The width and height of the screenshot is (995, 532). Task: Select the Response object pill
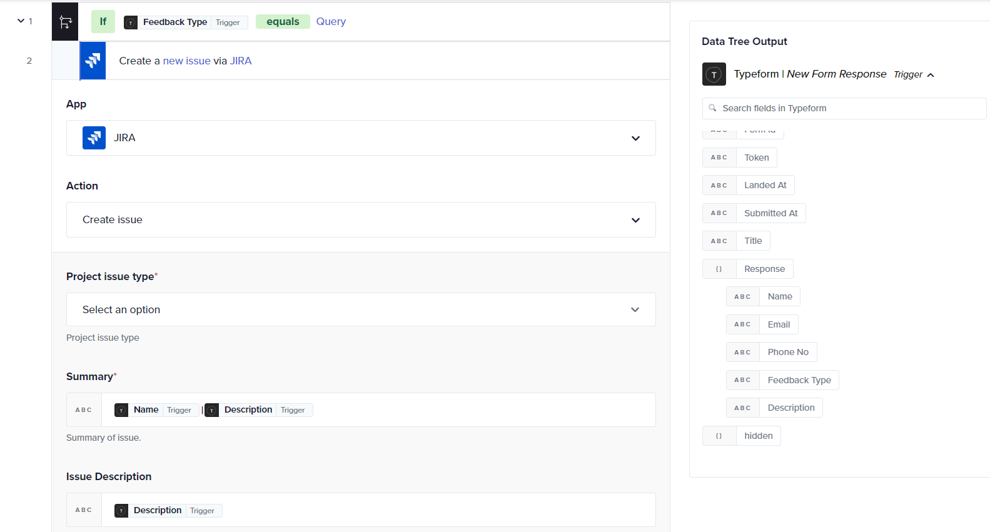[x=748, y=269]
